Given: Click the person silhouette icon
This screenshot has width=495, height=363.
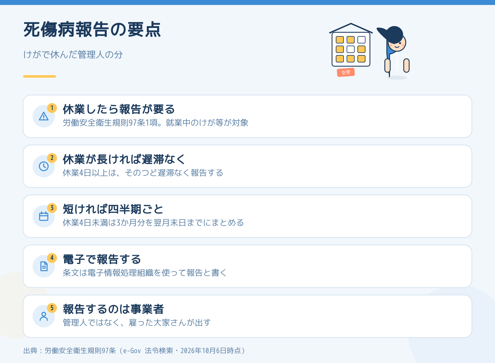Looking at the screenshot, I should [x=44, y=316].
